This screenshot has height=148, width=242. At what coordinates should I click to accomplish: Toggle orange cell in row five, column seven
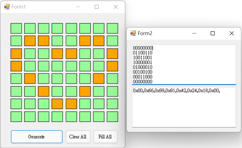99,79
